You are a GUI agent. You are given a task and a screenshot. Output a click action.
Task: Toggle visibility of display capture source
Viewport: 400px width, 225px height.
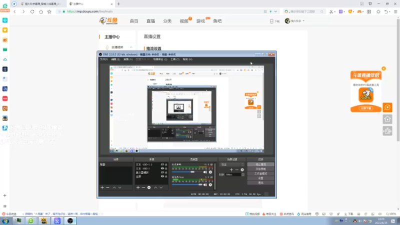pos(162,172)
